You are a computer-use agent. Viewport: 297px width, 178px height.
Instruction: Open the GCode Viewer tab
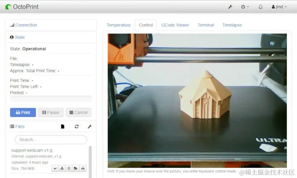175,25
